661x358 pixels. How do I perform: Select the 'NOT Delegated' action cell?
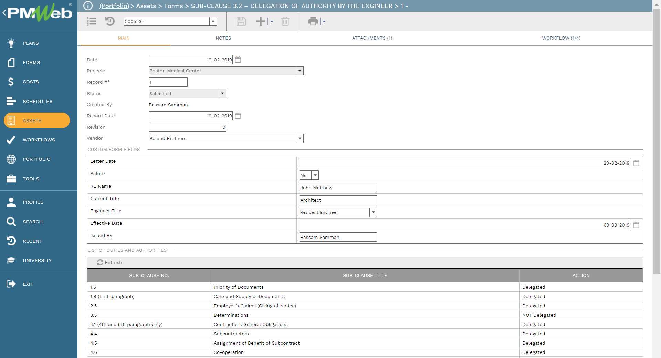tap(581, 315)
